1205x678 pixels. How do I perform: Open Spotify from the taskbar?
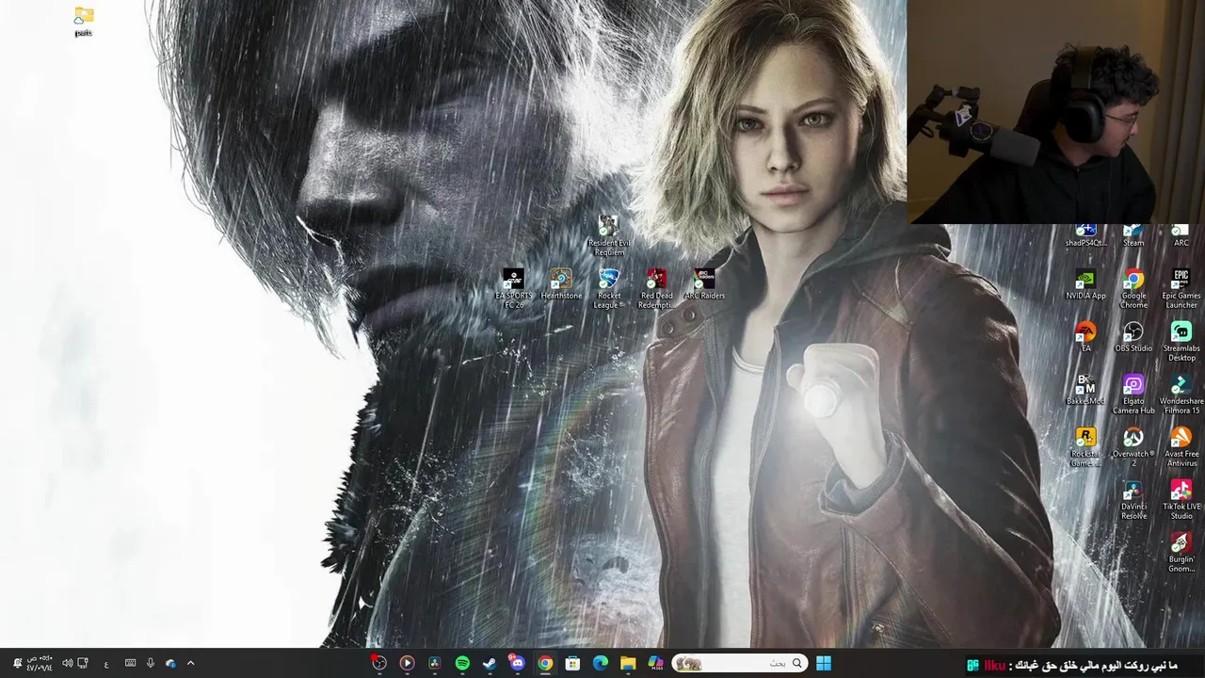tap(462, 663)
